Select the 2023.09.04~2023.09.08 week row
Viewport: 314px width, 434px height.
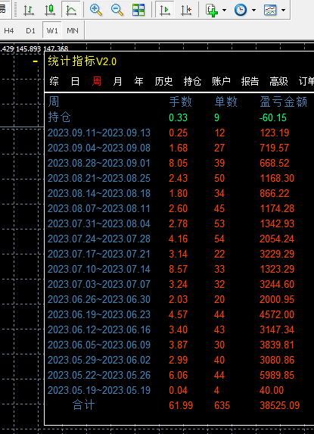99,148
